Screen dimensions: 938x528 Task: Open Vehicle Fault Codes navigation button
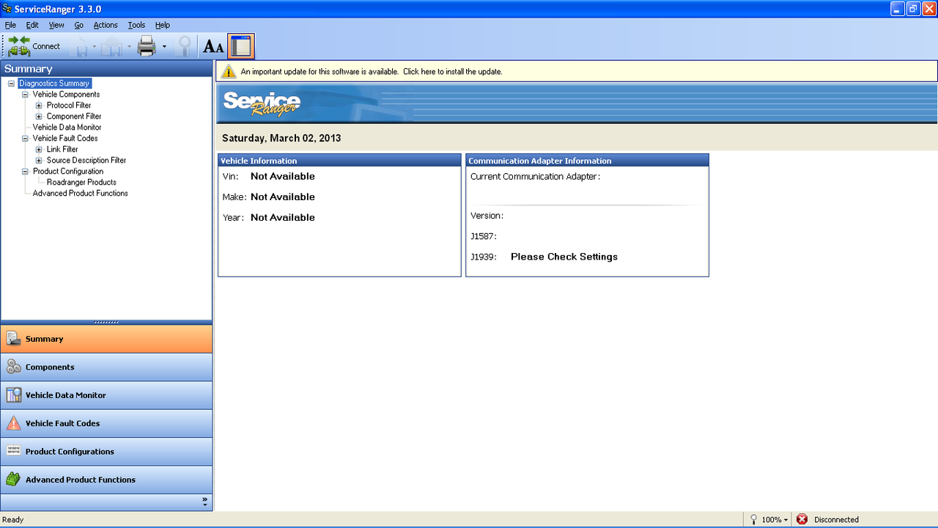tap(106, 423)
